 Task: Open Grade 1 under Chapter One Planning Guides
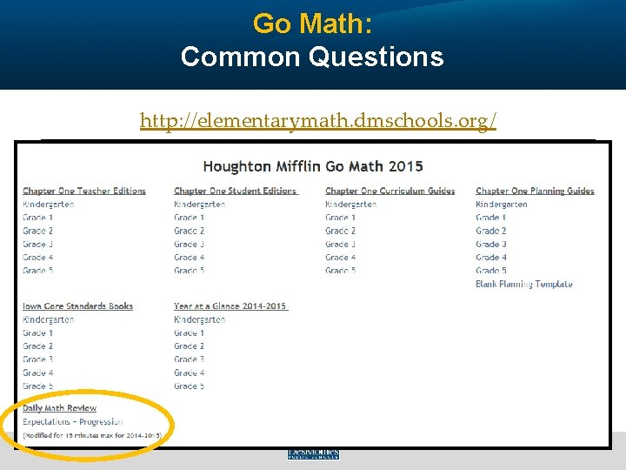coord(491,218)
